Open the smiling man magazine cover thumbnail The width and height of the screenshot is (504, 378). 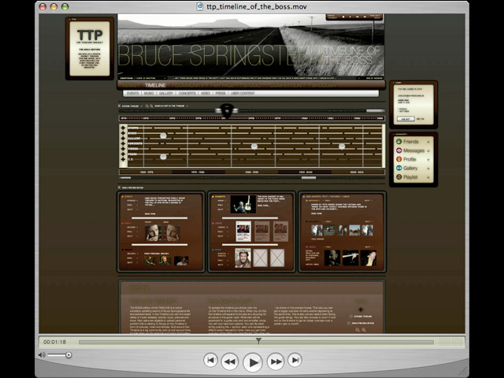click(243, 258)
